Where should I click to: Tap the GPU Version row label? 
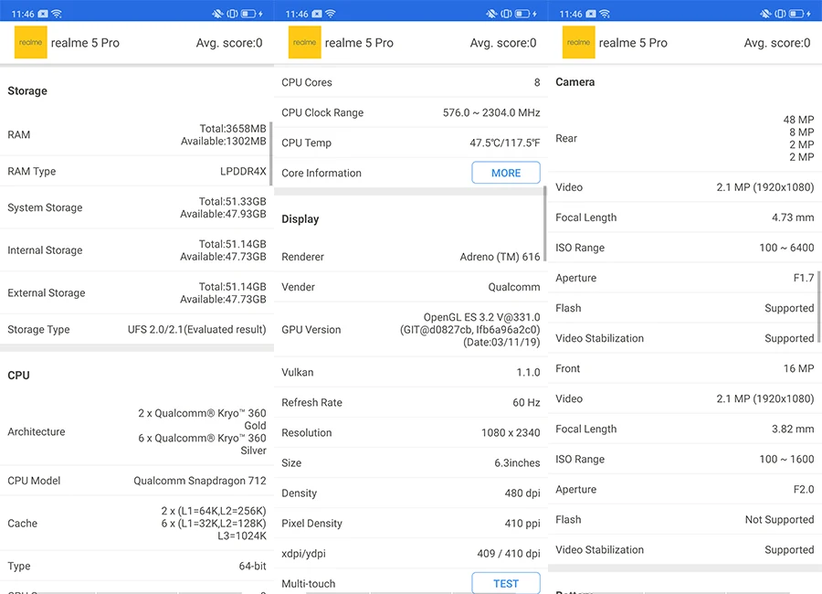coord(311,330)
